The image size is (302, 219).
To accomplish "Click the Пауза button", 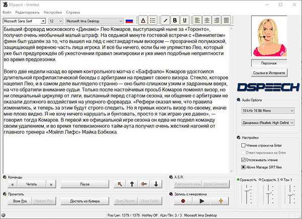I will pyautogui.click(x=85, y=184).
